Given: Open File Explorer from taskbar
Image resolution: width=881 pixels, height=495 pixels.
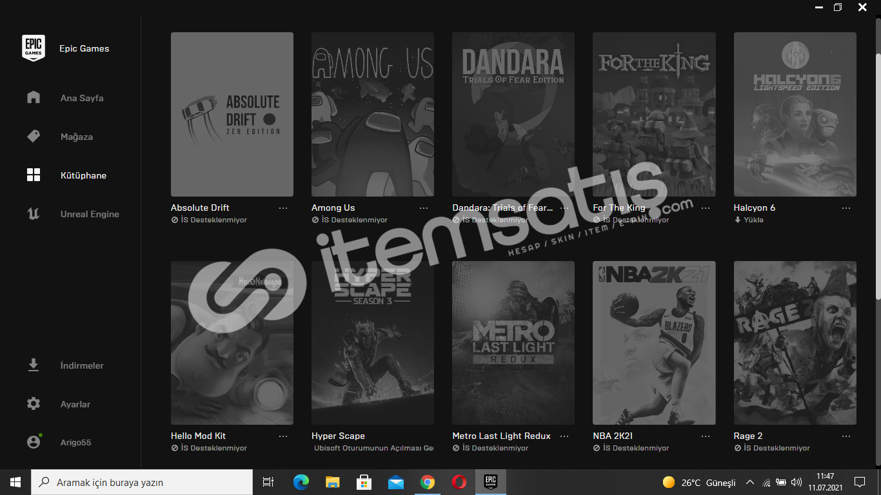Looking at the screenshot, I should pos(332,482).
